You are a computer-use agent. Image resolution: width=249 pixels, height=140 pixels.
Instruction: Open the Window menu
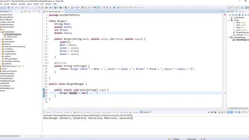tap(48, 4)
